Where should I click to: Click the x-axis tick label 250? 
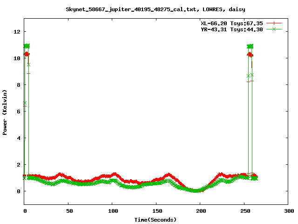click(x=245, y=211)
